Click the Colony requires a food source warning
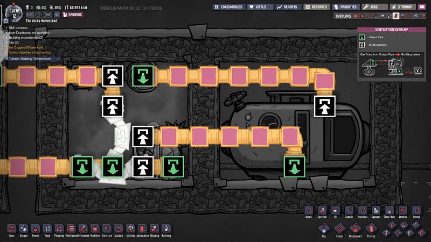 tap(30, 52)
